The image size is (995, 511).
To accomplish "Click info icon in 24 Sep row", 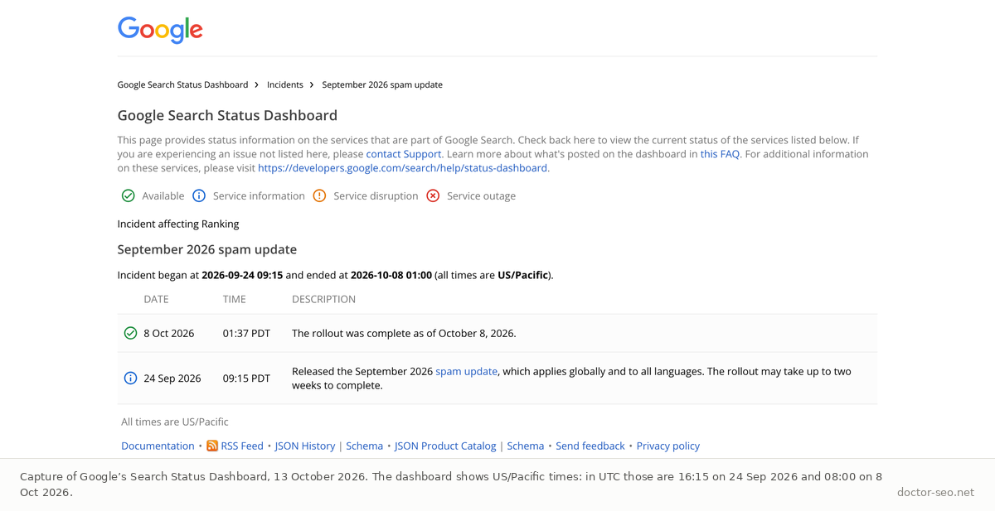I will pyautogui.click(x=130, y=378).
